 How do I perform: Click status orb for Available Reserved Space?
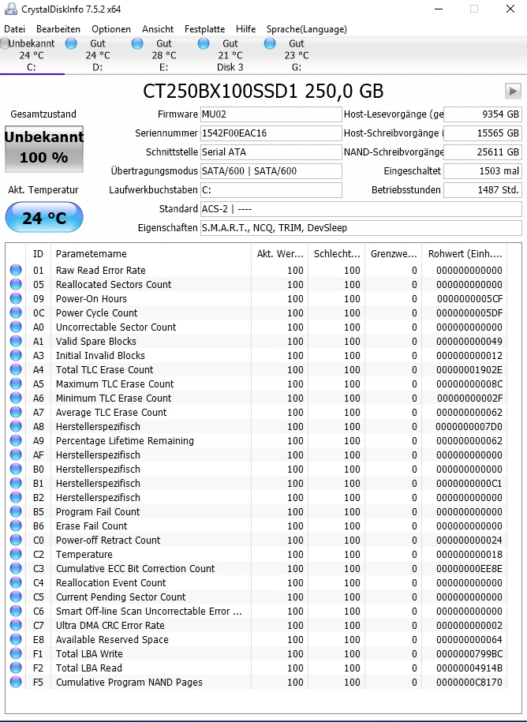(16, 640)
